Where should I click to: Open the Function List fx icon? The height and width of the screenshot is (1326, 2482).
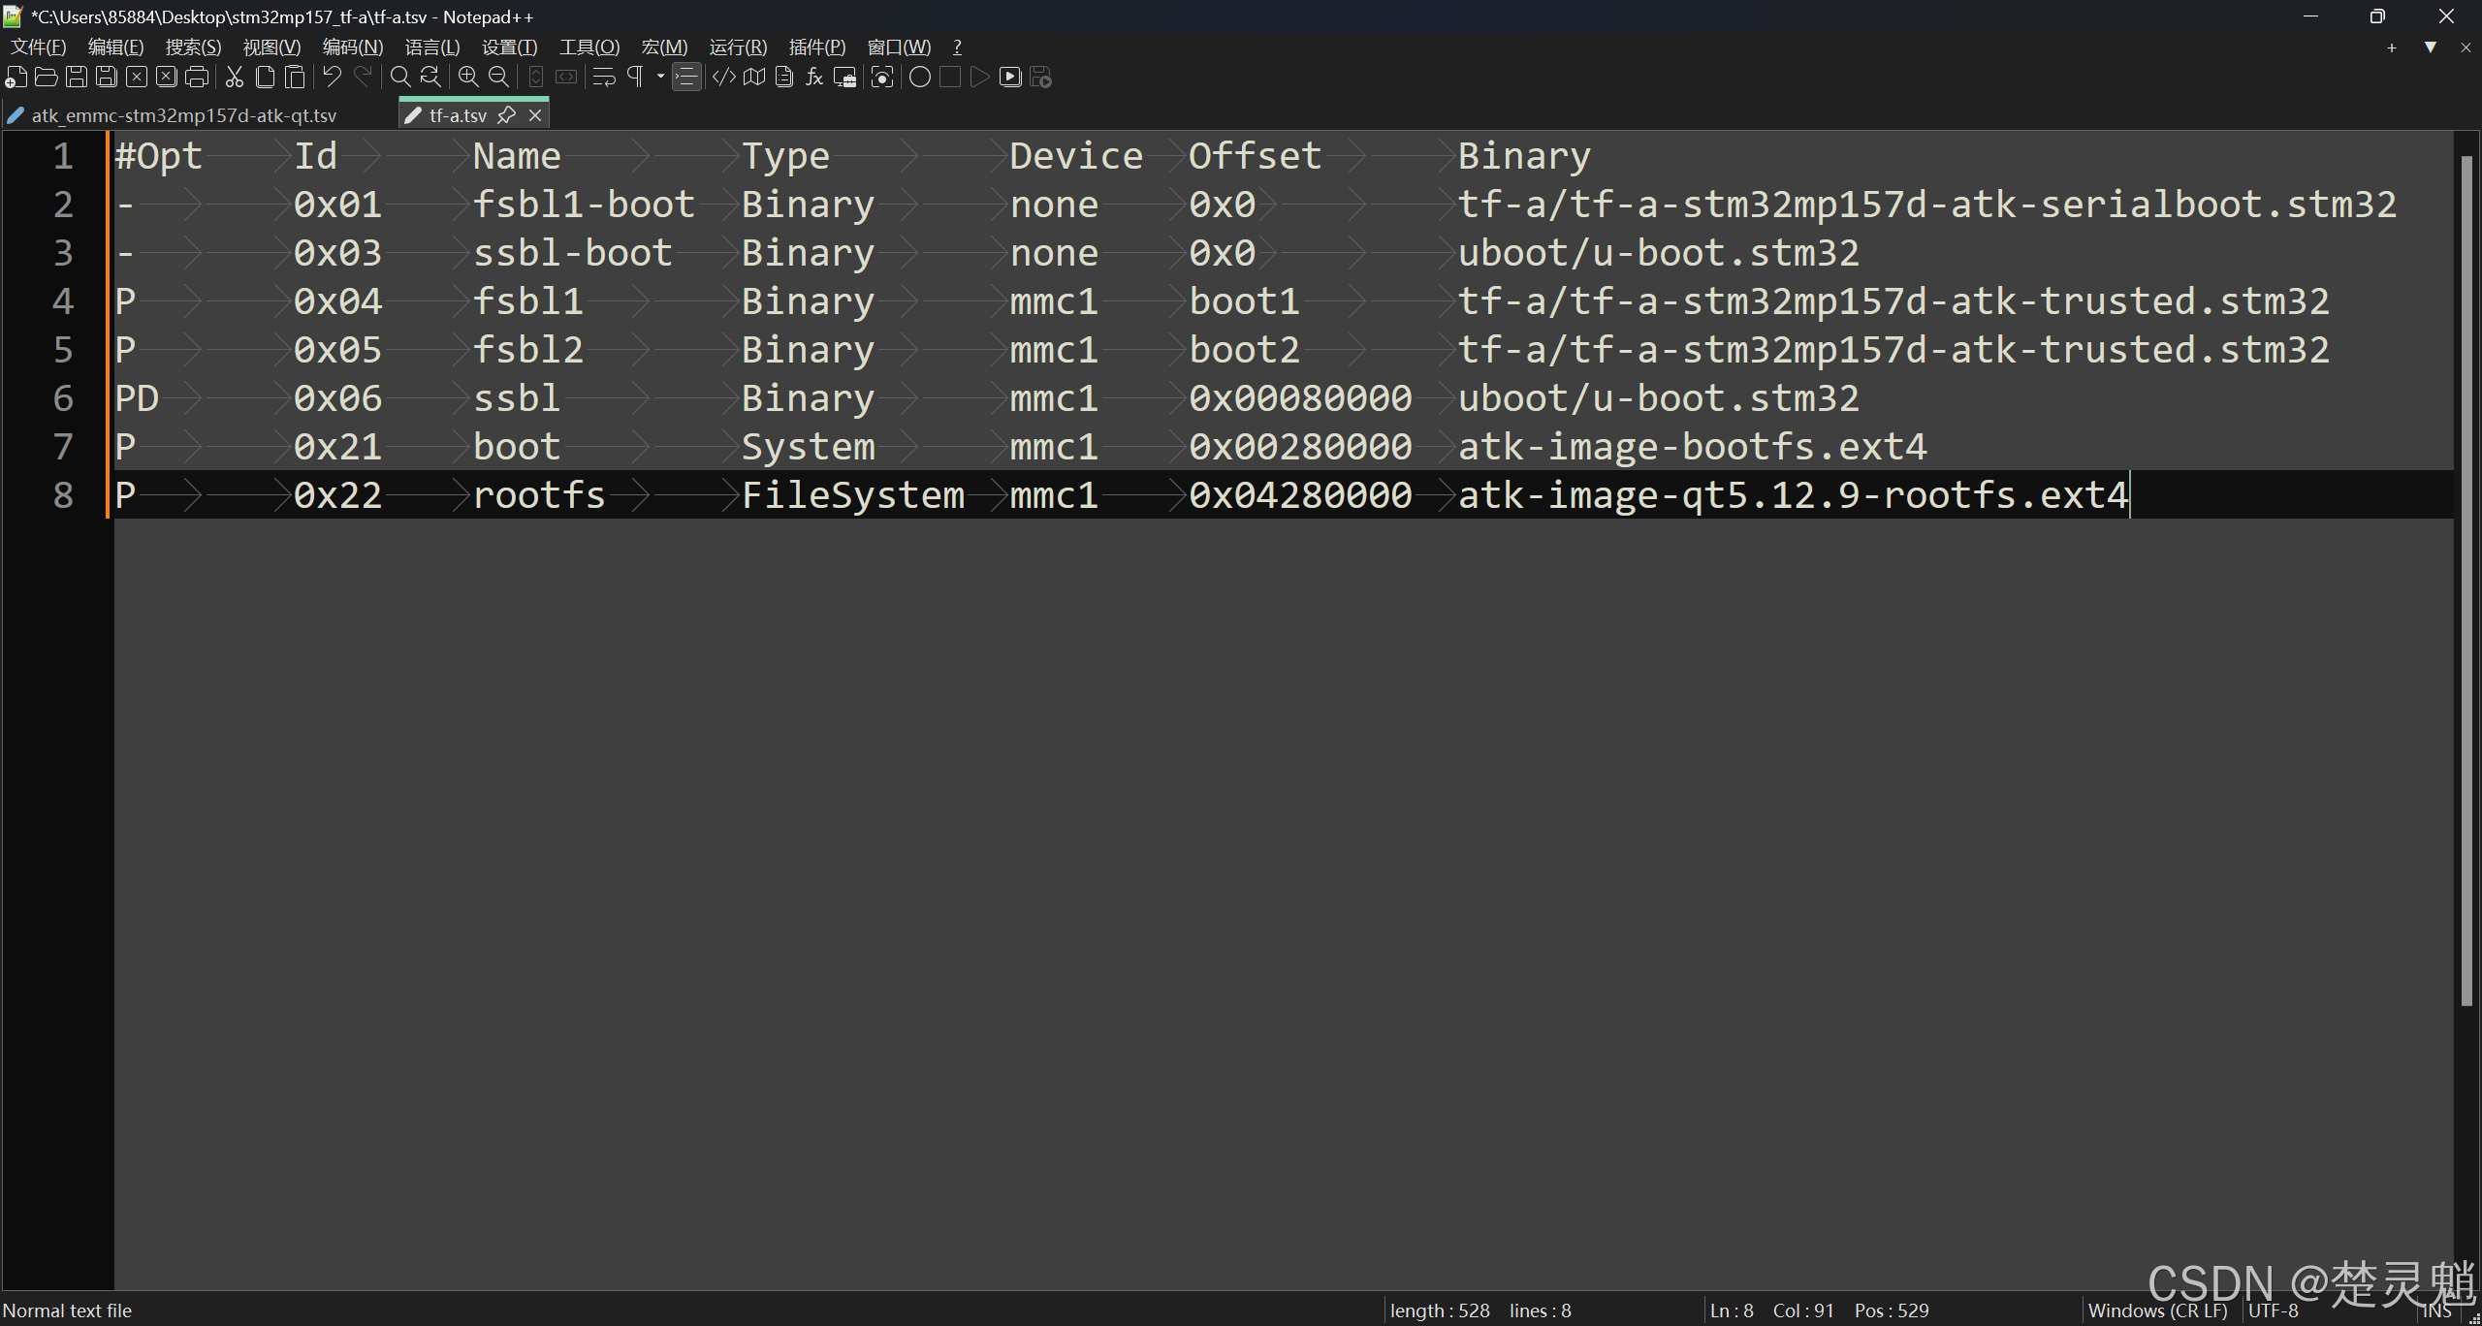(x=814, y=78)
